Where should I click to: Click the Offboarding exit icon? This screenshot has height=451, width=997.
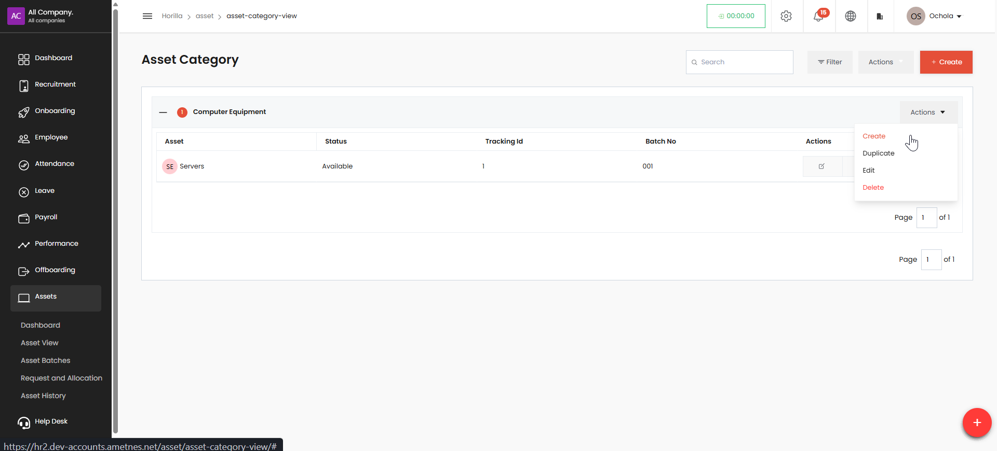(24, 272)
